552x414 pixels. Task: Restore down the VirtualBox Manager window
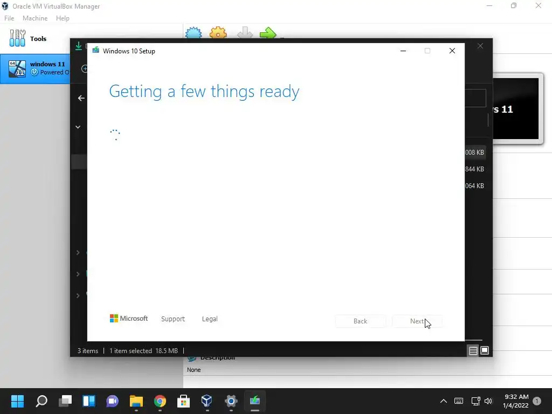click(514, 5)
